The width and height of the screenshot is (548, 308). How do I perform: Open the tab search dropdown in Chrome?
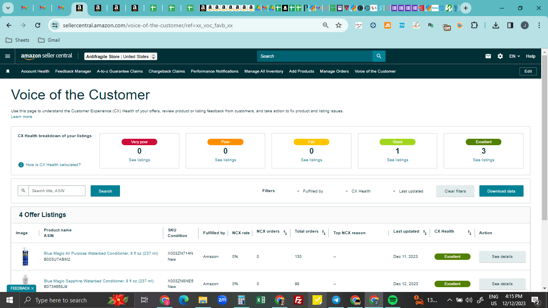pos(8,8)
